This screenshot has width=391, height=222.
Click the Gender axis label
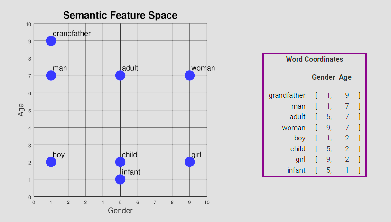click(120, 211)
